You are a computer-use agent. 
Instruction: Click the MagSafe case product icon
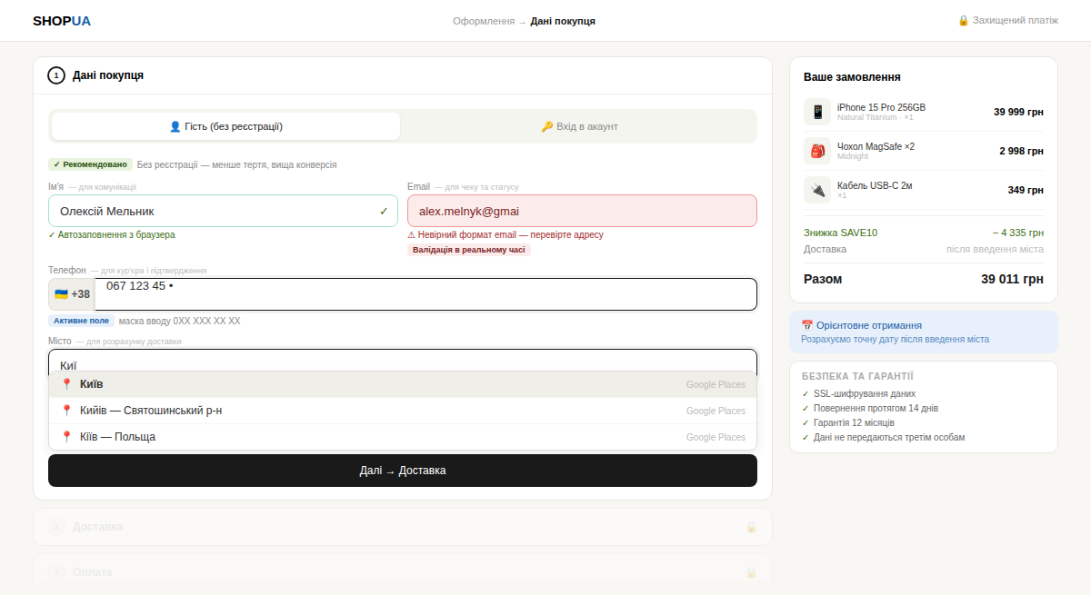pyautogui.click(x=817, y=151)
